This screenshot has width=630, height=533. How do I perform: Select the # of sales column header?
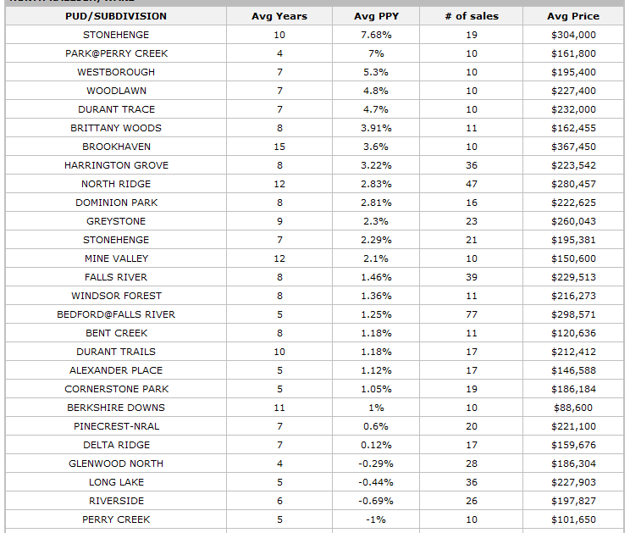(472, 16)
